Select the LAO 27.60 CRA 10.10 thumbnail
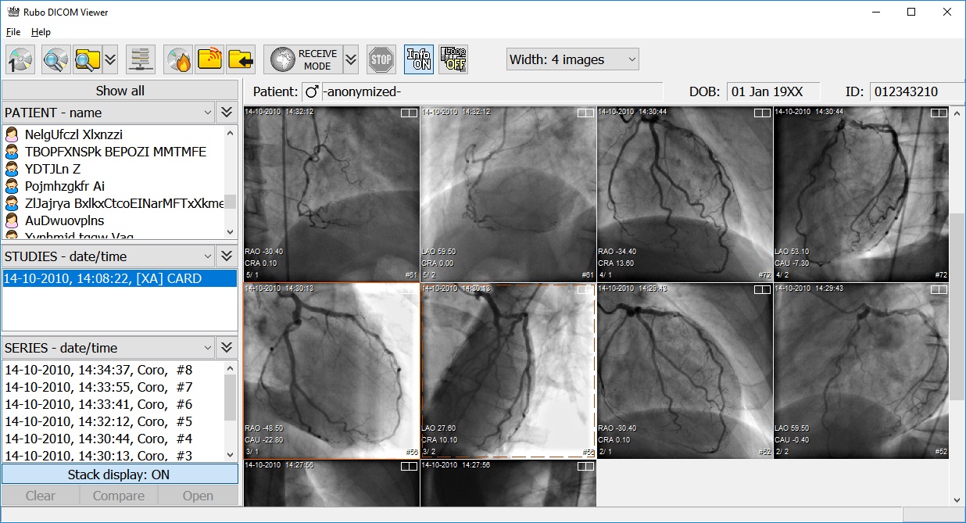This screenshot has height=523, width=966. (508, 371)
